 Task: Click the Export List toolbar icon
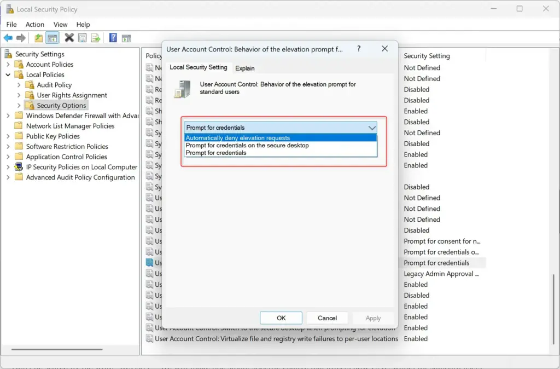click(x=96, y=38)
